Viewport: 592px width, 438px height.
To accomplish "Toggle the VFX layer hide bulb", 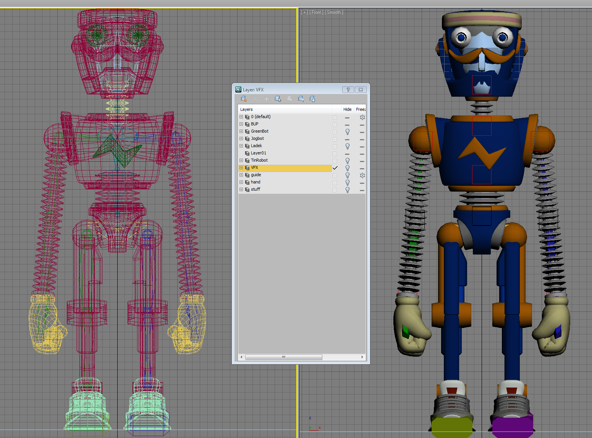I will (348, 168).
